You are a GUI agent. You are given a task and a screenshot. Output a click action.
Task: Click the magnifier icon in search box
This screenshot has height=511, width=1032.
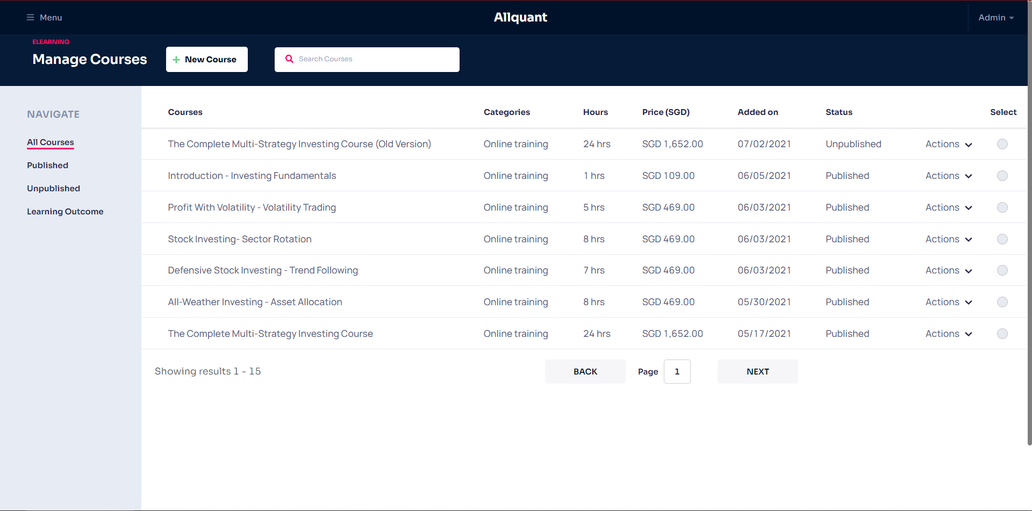click(x=289, y=59)
